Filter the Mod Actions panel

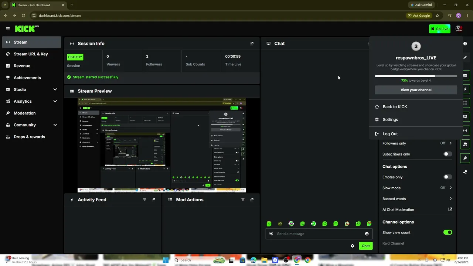[243, 200]
